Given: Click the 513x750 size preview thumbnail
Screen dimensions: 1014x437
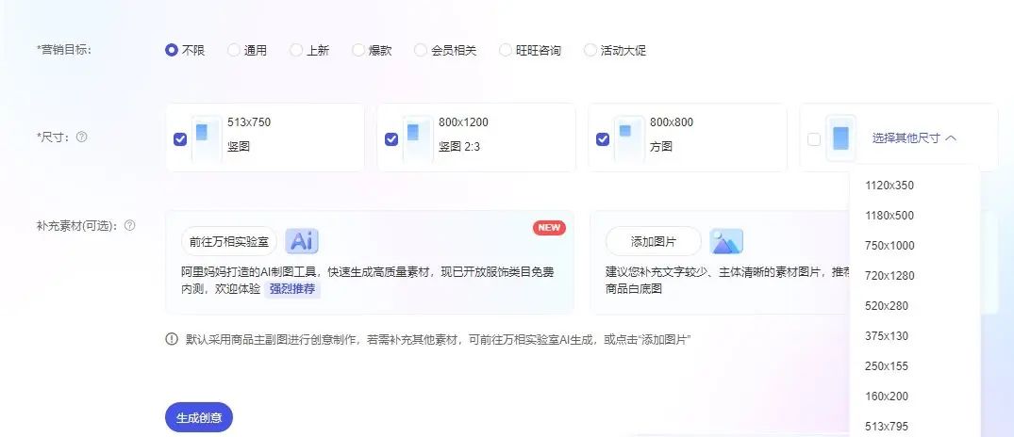Looking at the screenshot, I should (x=207, y=138).
